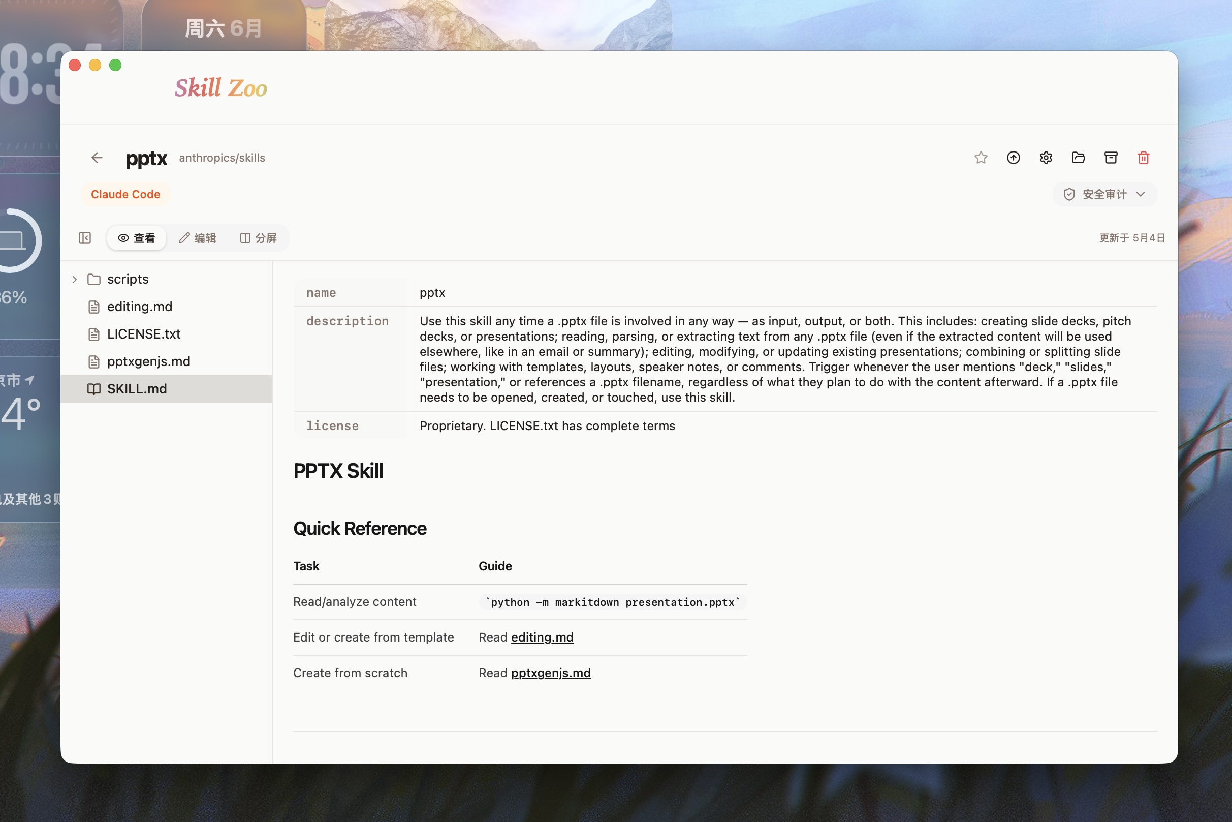
Task: Switch to 编辑 edit mode
Action: (x=198, y=238)
